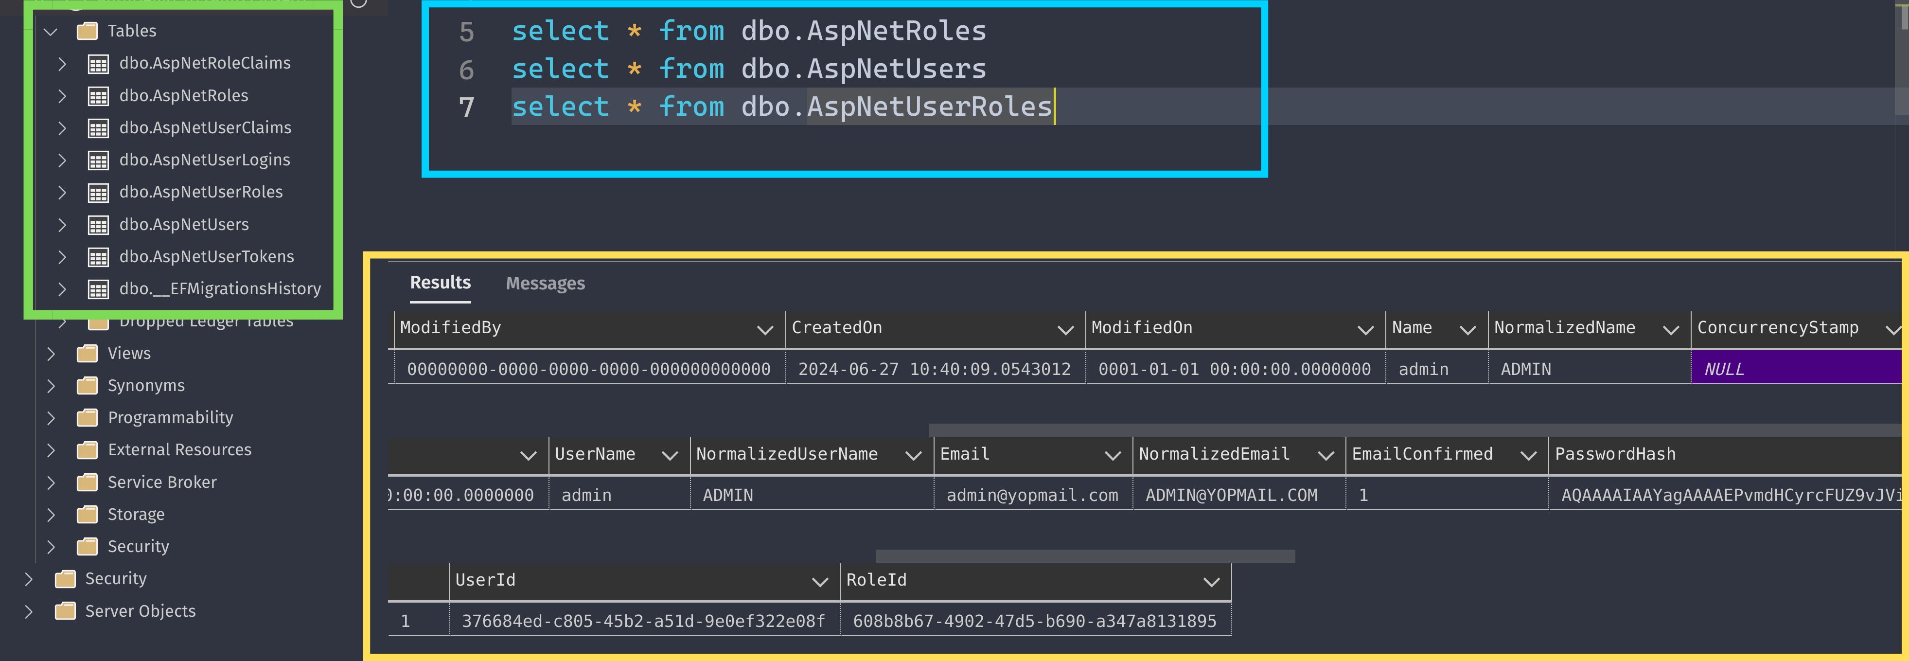Click the Tables folder icon
Image resolution: width=1909 pixels, height=661 pixels.
coord(88,30)
